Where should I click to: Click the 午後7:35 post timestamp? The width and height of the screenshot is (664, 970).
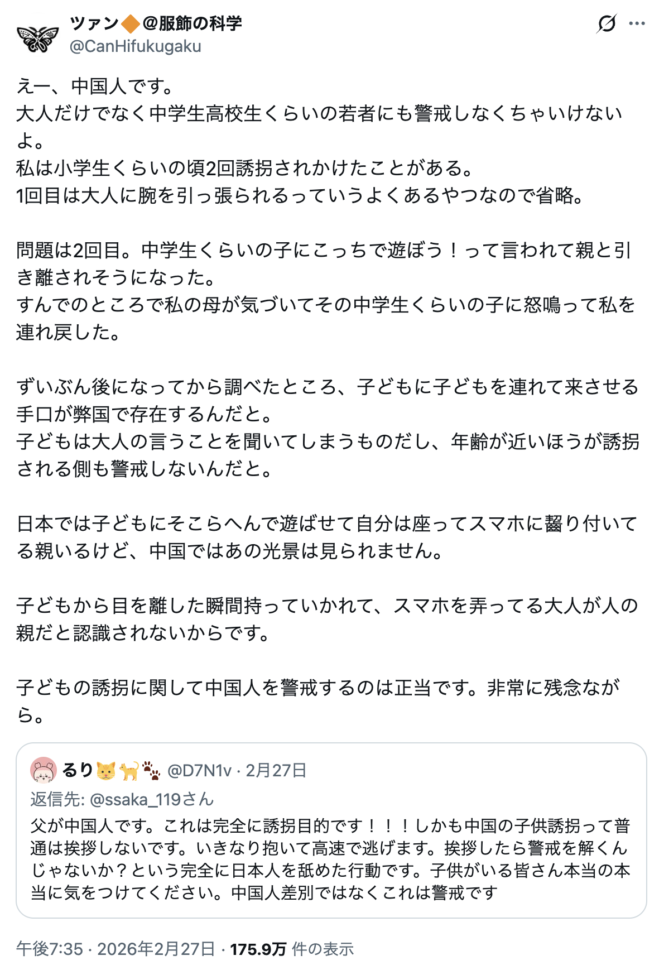click(x=49, y=949)
